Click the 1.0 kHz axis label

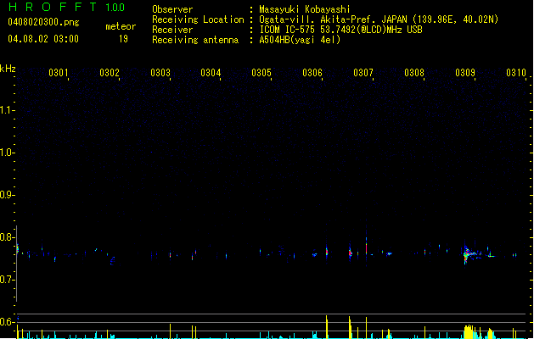tap(7, 153)
